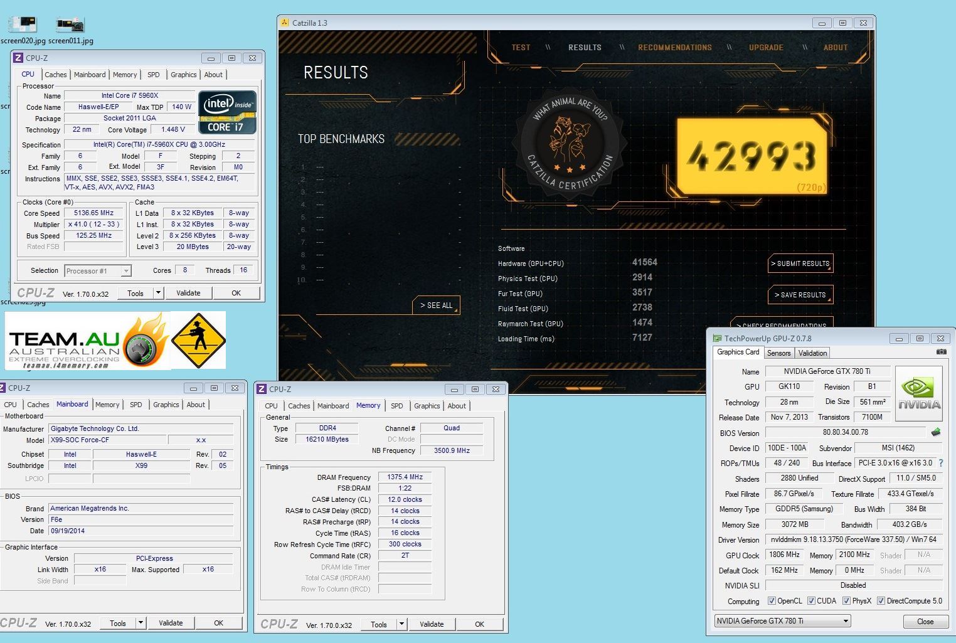Viewport: 956px width, 643px height.
Task: Toggle the PhysX checkbox in GPU-Z
Action: pyautogui.click(x=846, y=601)
